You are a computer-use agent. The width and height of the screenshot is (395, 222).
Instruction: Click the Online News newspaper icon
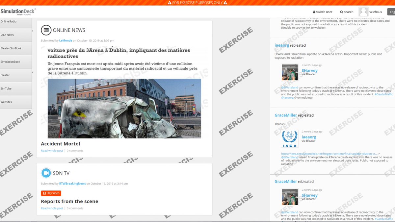pos(46,30)
